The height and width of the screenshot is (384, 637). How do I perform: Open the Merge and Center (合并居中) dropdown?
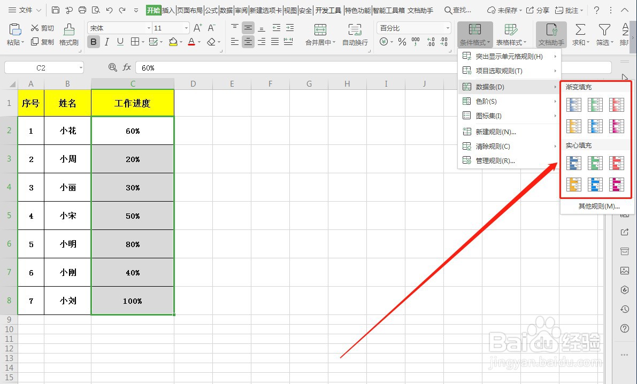coord(320,42)
